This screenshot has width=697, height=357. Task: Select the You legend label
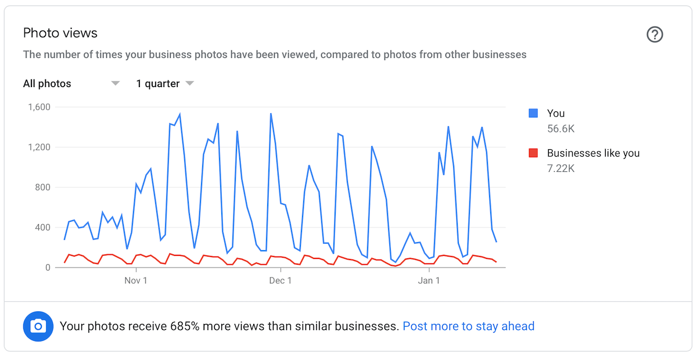pos(556,114)
